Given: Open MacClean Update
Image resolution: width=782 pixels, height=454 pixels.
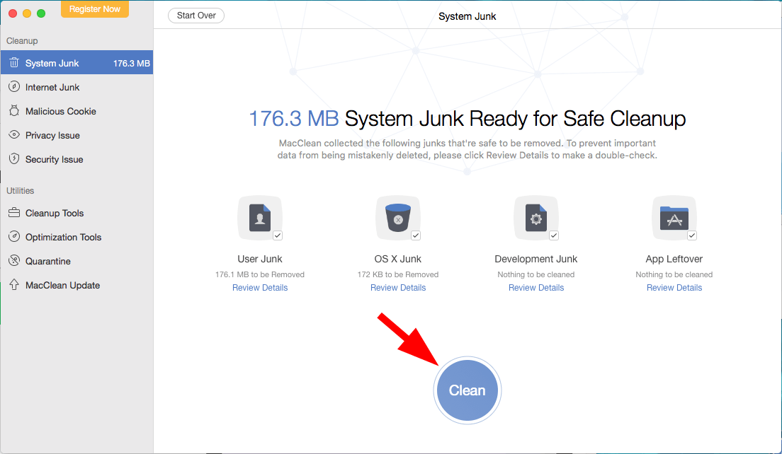Looking at the screenshot, I should pyautogui.click(x=76, y=285).
